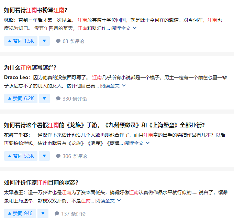Expand 阅读全文 on 林昭's answer
This screenshot has height=220, width=234.
click(124, 28)
